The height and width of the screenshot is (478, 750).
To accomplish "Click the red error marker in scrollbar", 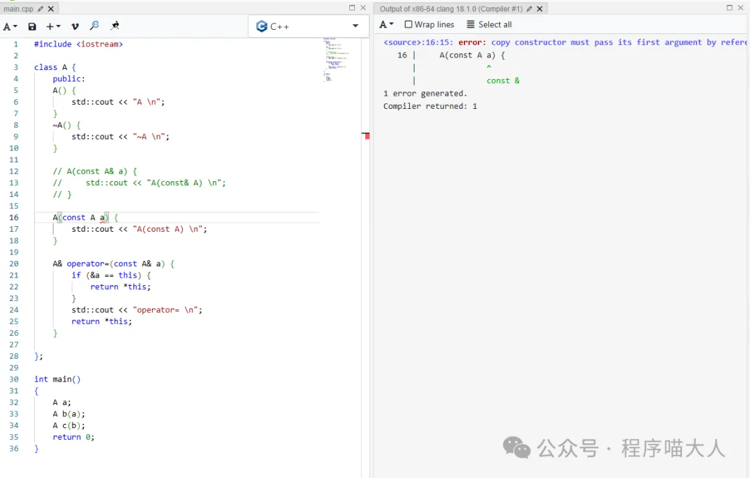I will (366, 136).
